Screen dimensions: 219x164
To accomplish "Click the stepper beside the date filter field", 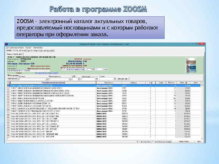I will (96, 79).
